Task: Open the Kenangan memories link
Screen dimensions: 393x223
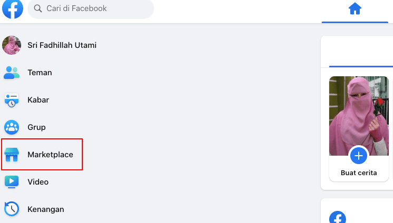Action: pyautogui.click(x=45, y=209)
